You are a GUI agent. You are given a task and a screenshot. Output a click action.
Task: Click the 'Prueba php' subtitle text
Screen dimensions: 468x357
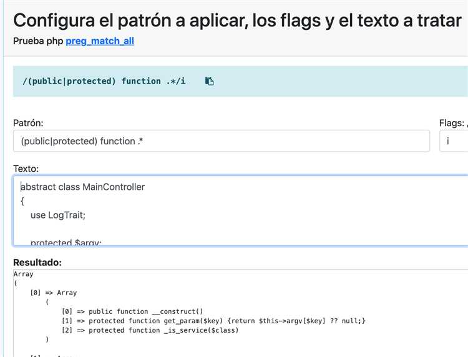[38, 41]
